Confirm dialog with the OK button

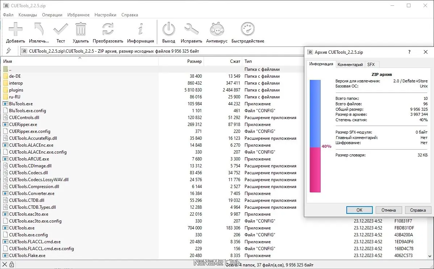[359, 210]
